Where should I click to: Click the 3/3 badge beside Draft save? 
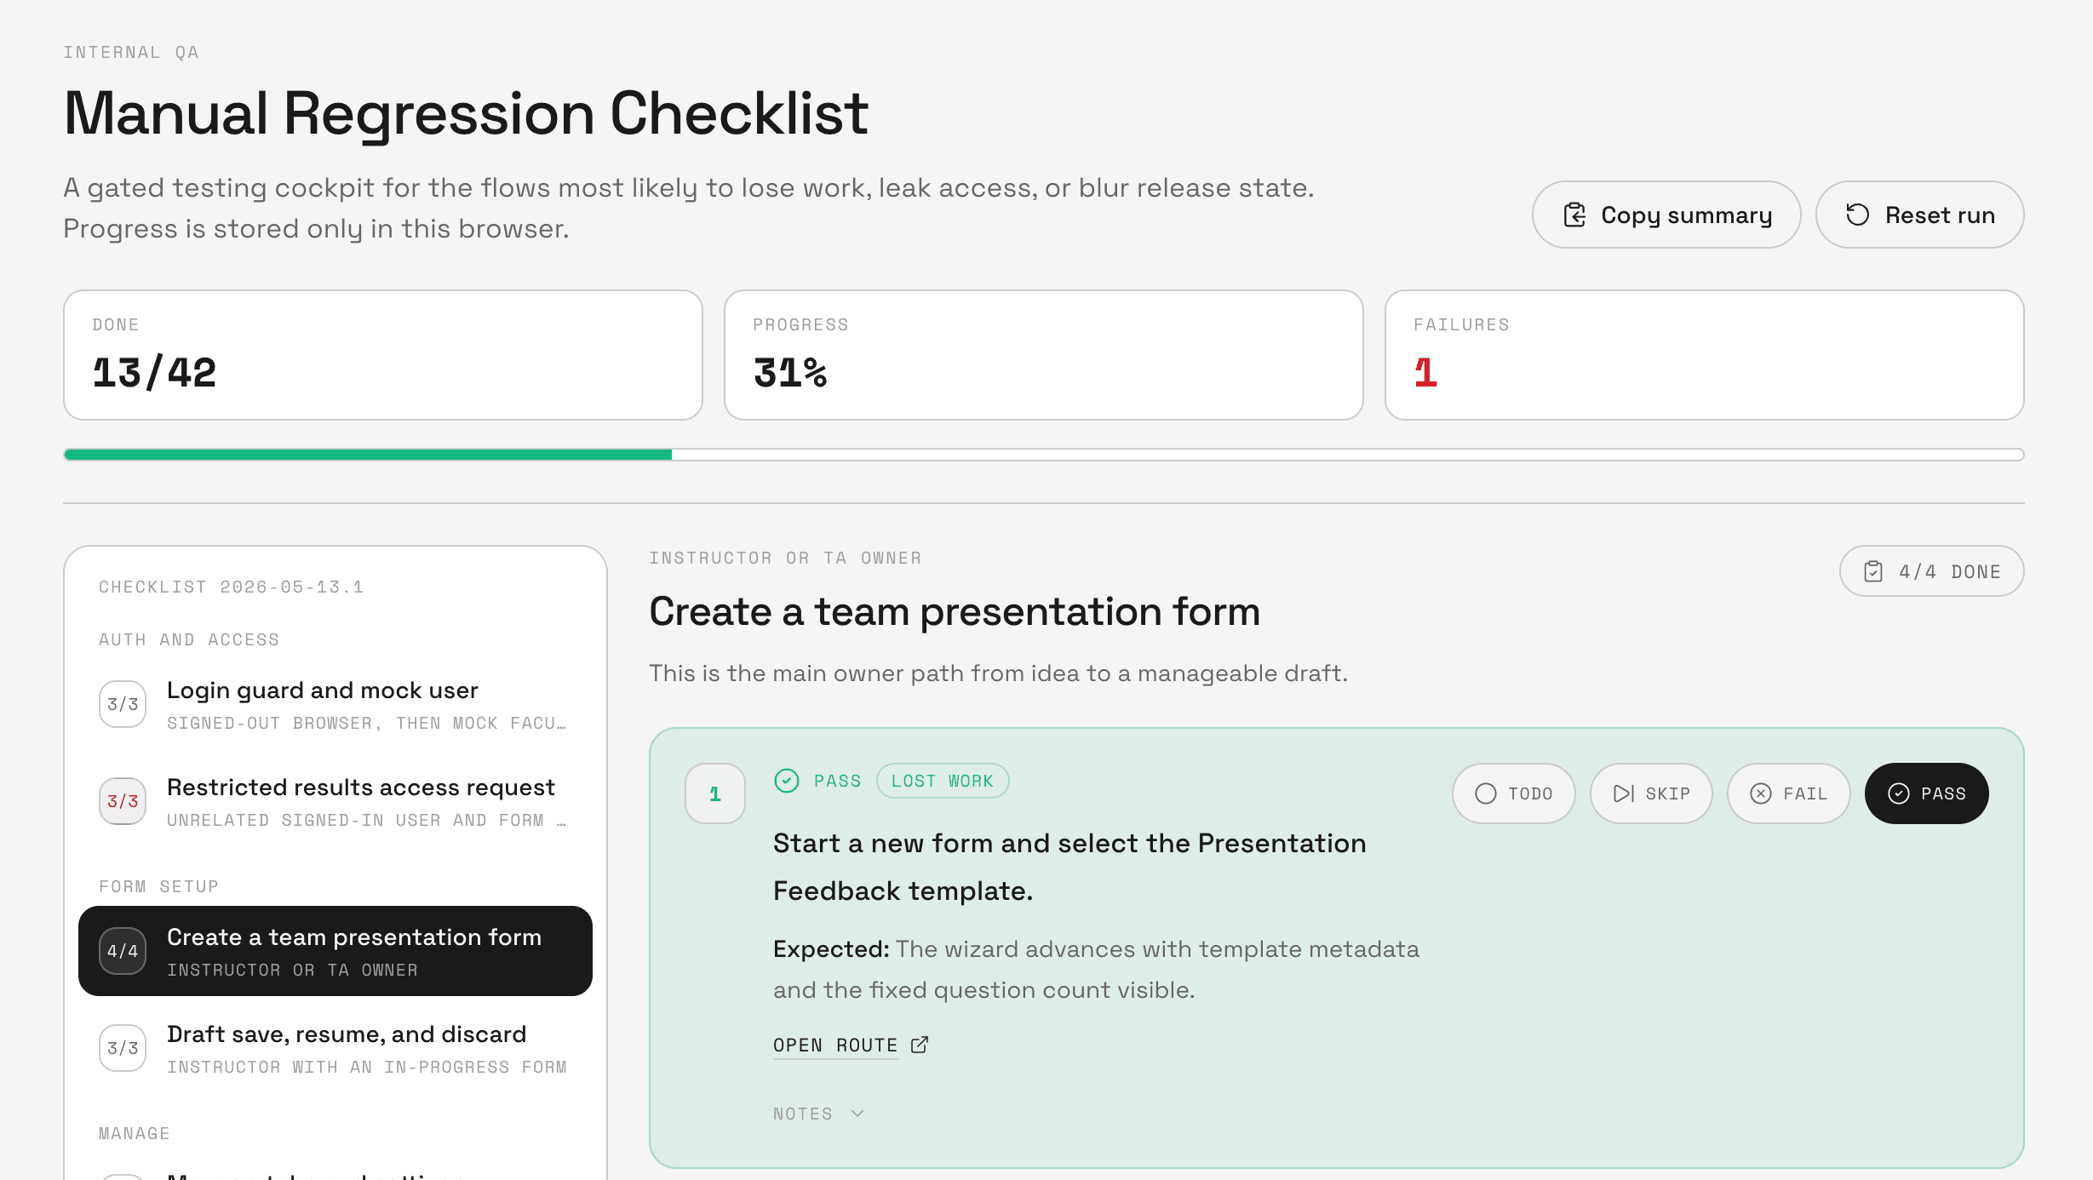click(x=123, y=1048)
